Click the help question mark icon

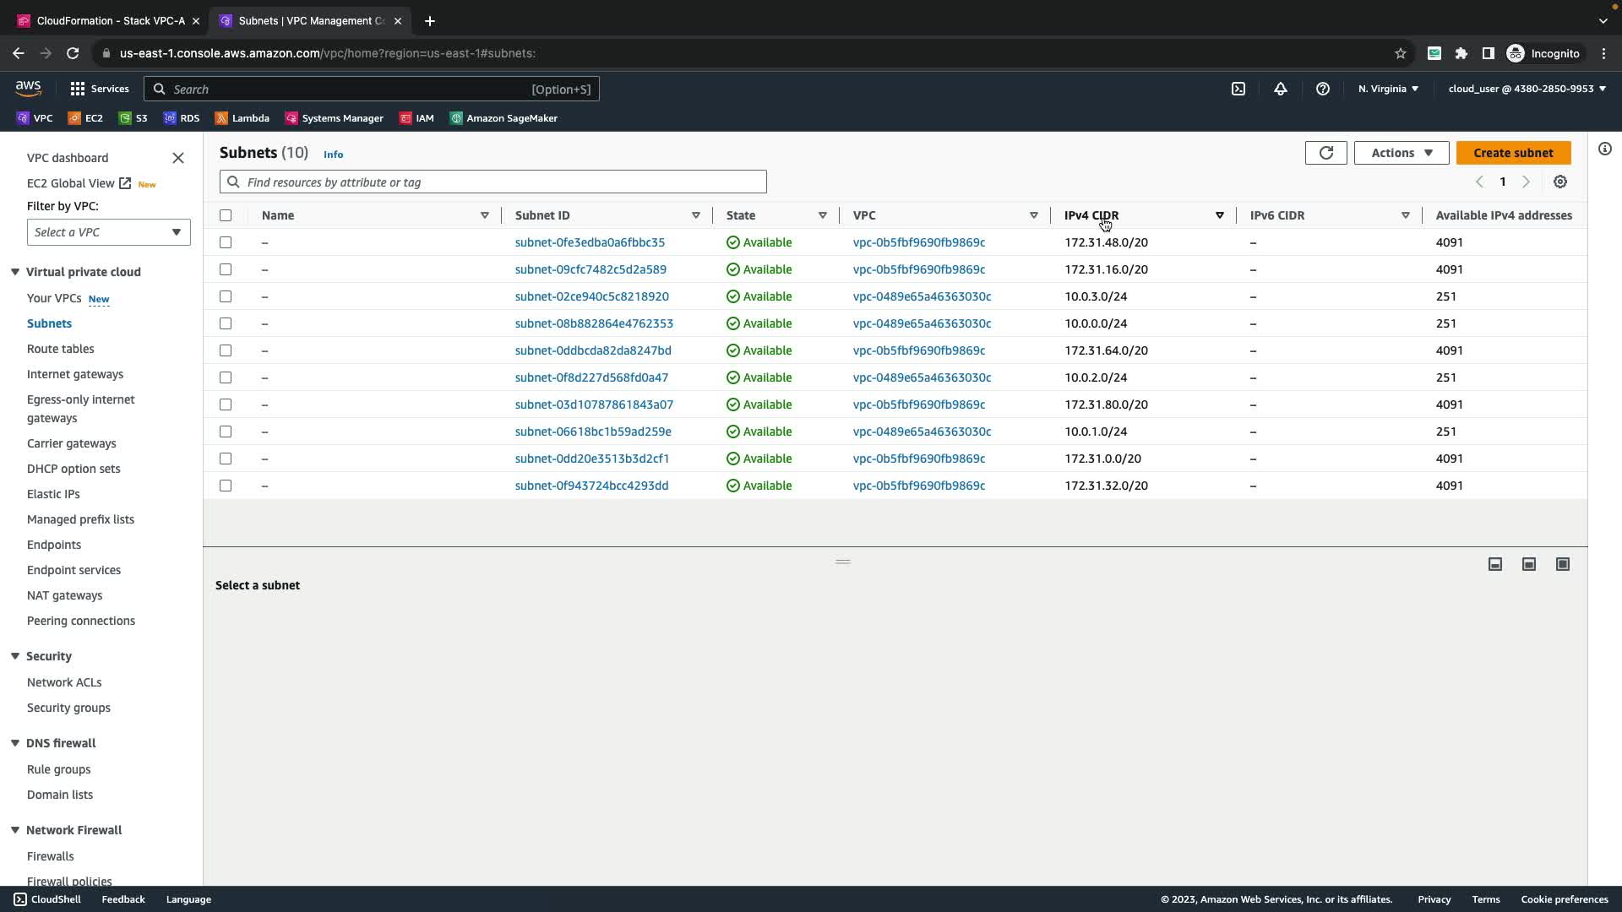coord(1323,89)
